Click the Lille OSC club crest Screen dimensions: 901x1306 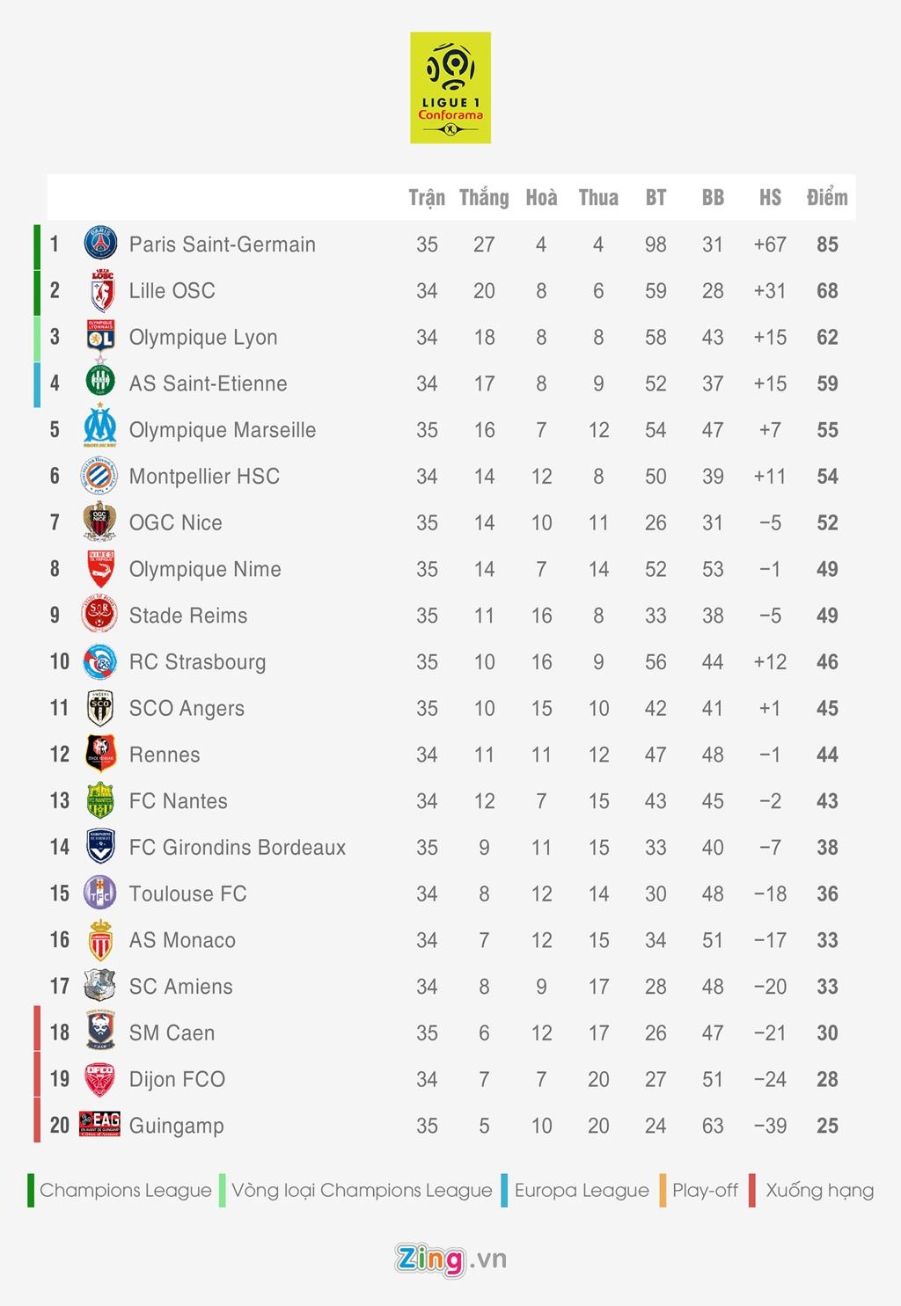coord(101,290)
